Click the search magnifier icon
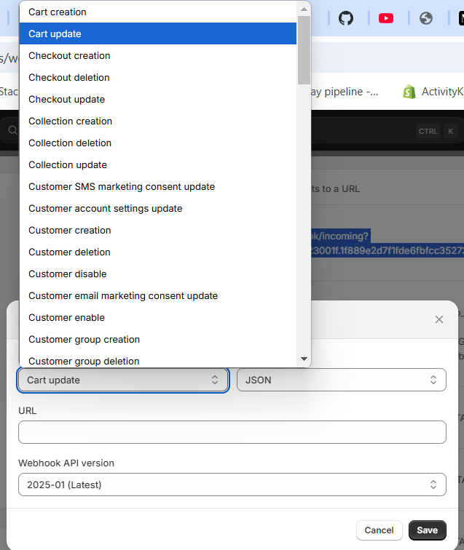 pyautogui.click(x=13, y=130)
